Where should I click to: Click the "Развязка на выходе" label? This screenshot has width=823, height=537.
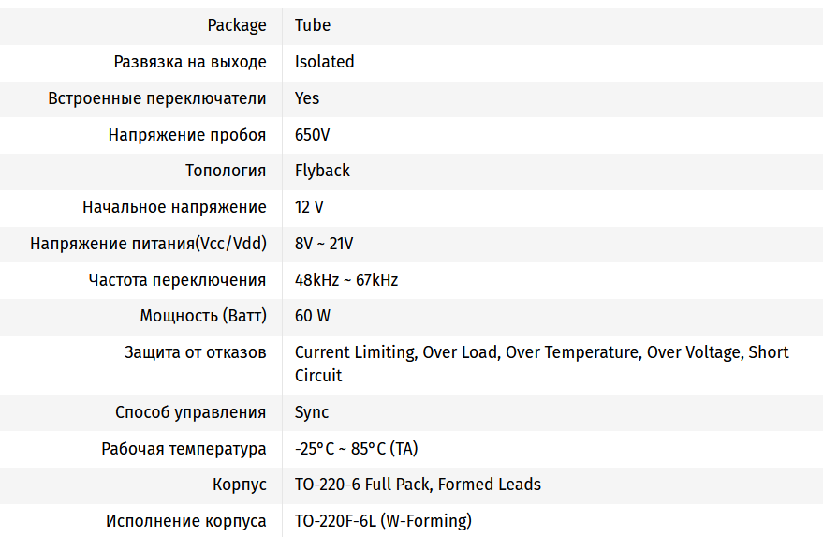[x=190, y=62]
